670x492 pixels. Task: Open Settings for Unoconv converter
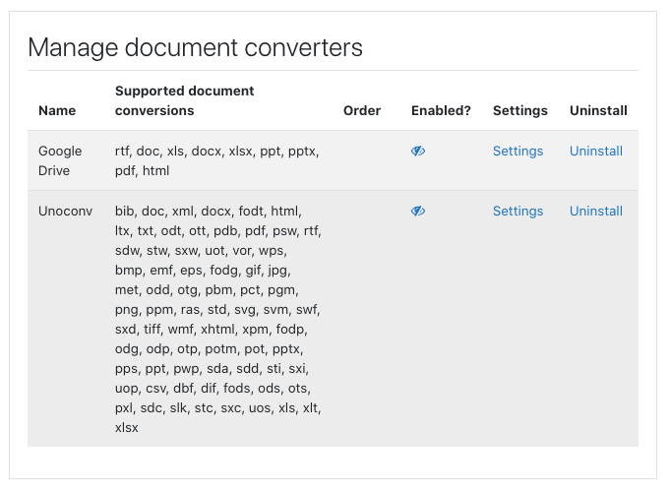[518, 211]
